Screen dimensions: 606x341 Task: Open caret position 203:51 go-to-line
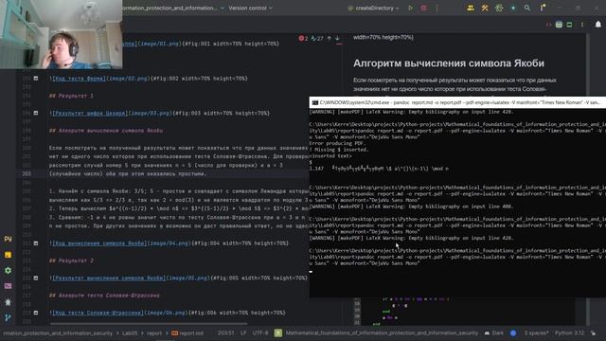pyautogui.click(x=225, y=332)
